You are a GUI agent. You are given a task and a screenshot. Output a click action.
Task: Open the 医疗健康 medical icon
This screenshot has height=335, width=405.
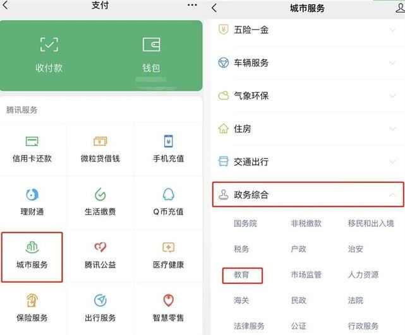(x=169, y=247)
